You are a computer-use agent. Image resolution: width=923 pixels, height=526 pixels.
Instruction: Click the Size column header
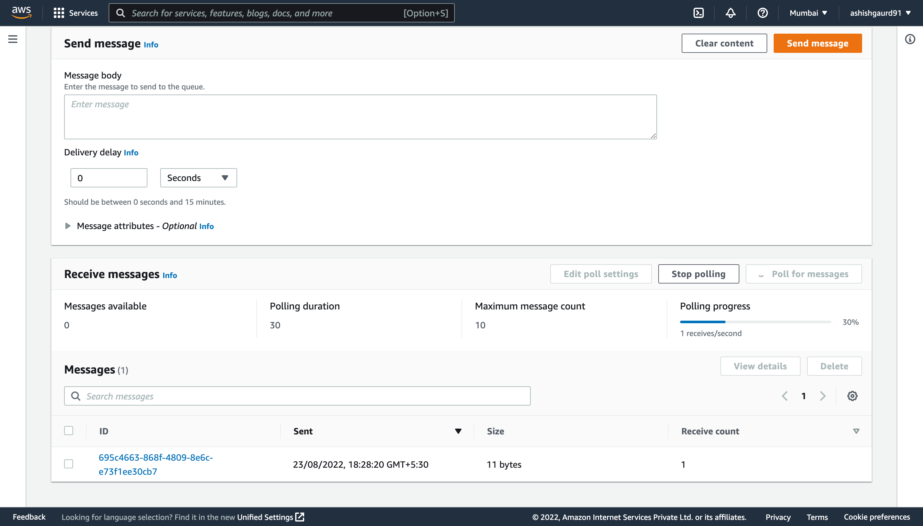click(495, 431)
